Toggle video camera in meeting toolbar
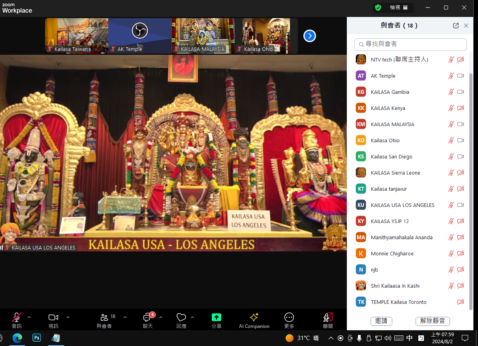Image resolution: width=478 pixels, height=346 pixels. [53, 318]
